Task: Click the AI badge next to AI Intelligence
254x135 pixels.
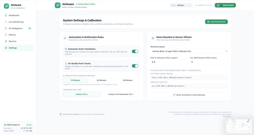Action: coord(30,29)
